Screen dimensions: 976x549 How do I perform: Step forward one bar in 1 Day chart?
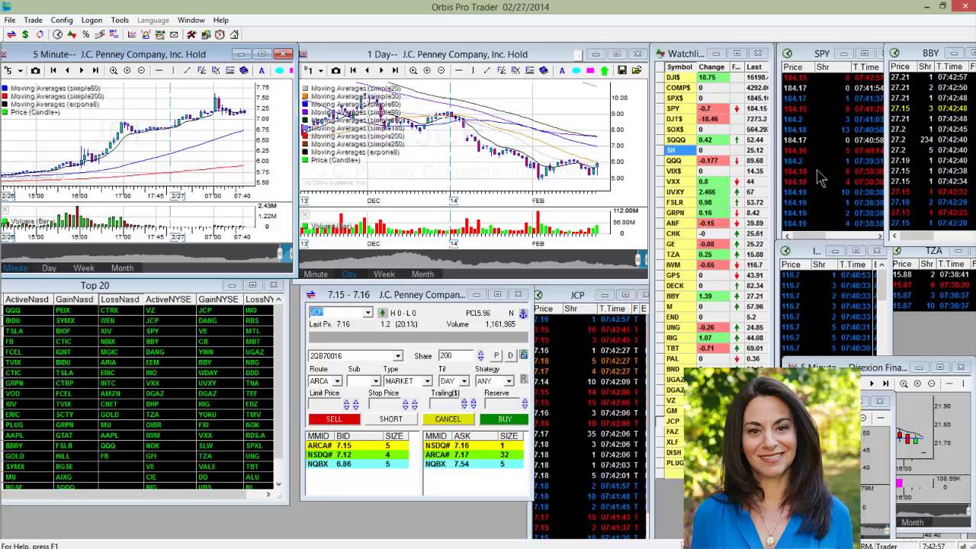click(x=381, y=70)
